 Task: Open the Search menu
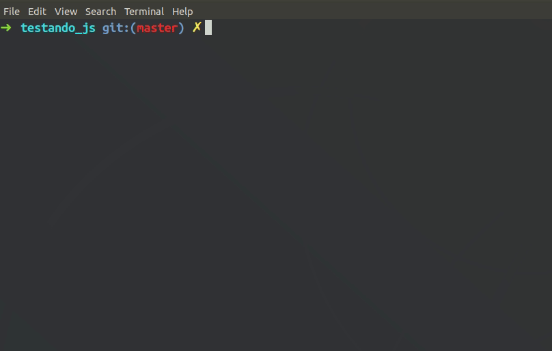click(100, 12)
